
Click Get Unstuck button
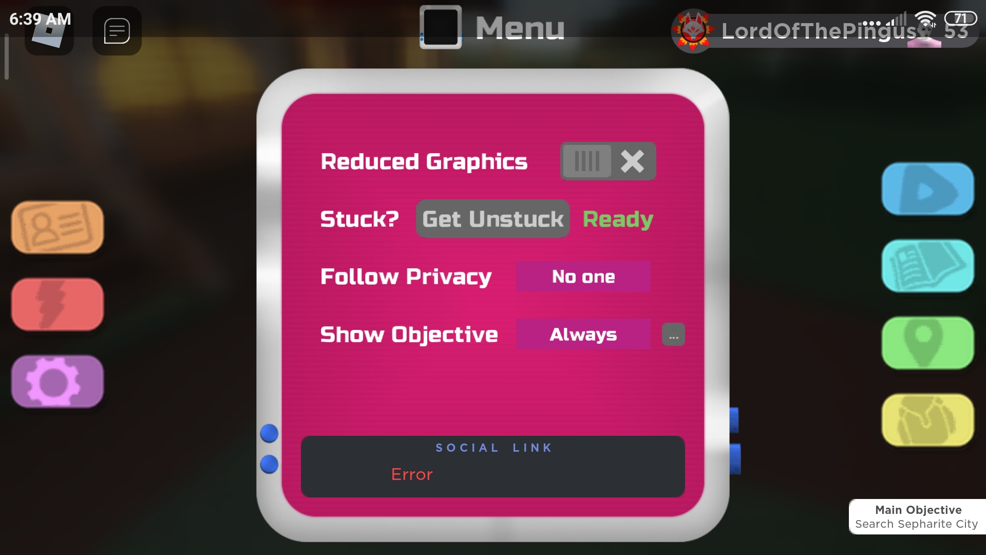coord(493,218)
